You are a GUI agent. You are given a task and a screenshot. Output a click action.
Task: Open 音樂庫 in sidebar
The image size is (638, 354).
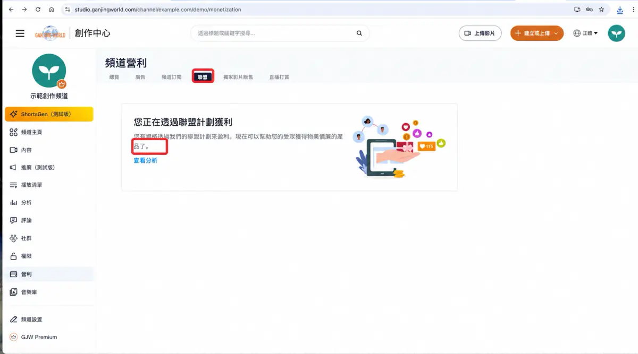point(49,292)
